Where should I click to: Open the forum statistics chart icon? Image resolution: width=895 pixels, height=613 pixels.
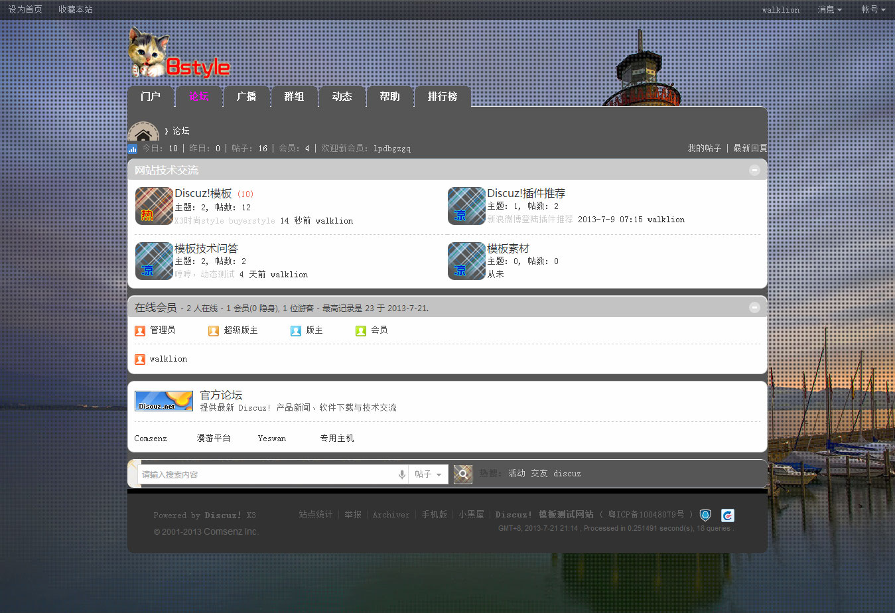pos(133,149)
